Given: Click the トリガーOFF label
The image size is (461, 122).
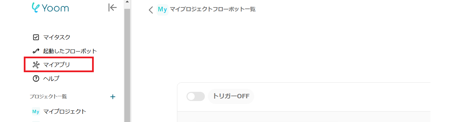Looking at the screenshot, I should click(x=231, y=96).
